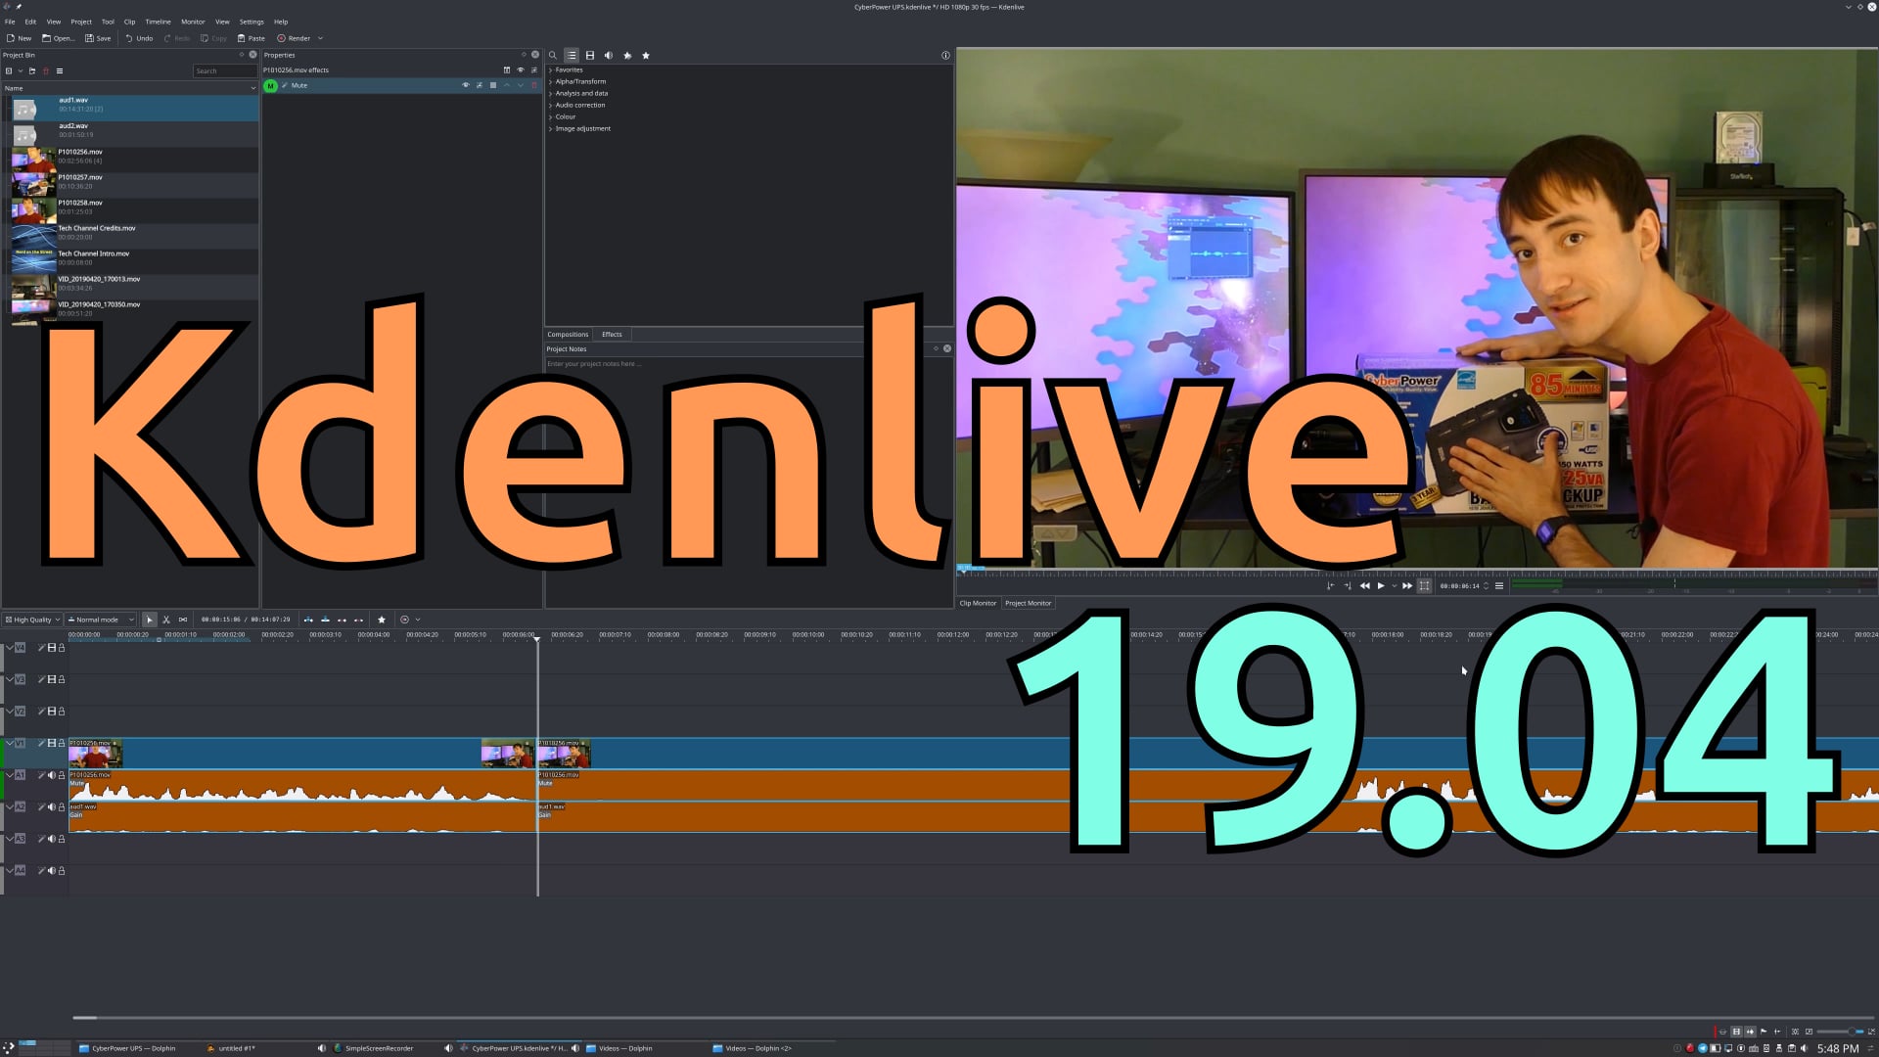Open Project Bin hamburger options menu
Screen dimensions: 1879x1057
coord(60,71)
